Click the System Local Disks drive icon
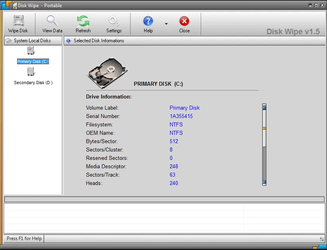Viewport: 327px width, 250px height. [x=8, y=41]
